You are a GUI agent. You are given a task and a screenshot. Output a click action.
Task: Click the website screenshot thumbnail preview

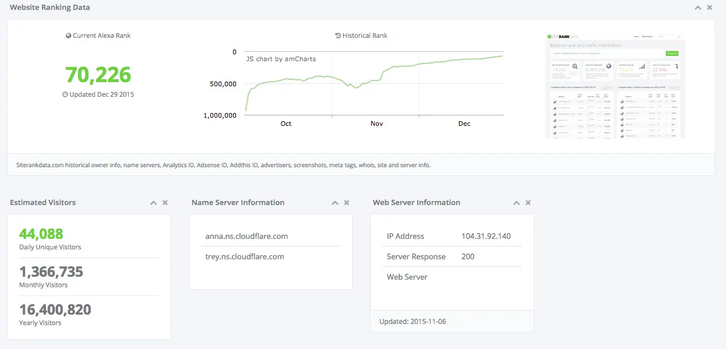(x=615, y=86)
